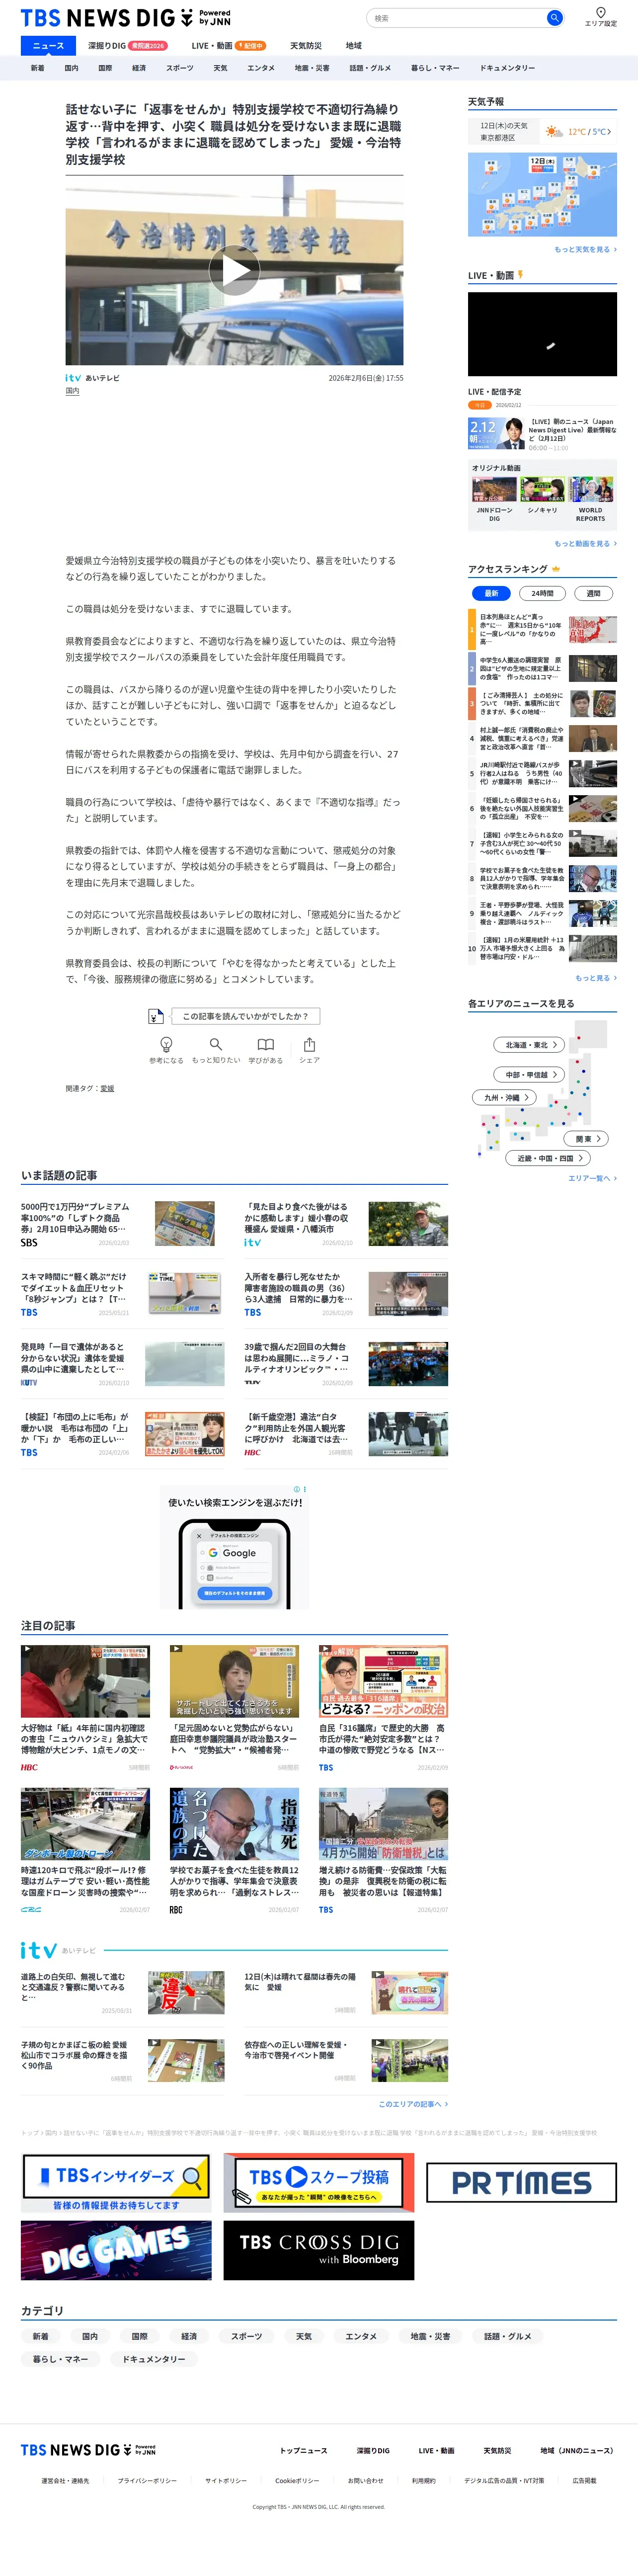Click the WORLD REPORTS video thumbnail
The image size is (638, 2576).
tap(591, 490)
